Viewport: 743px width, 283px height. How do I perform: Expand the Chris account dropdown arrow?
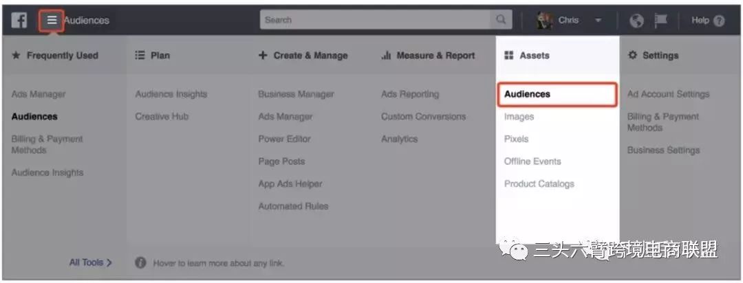[598, 21]
